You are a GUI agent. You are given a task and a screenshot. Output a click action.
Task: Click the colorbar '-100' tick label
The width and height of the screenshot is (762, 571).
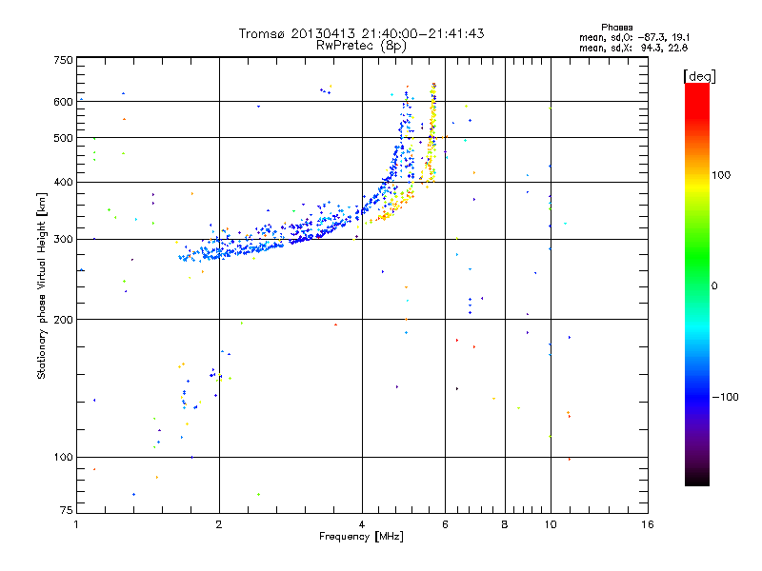pyautogui.click(x=725, y=397)
